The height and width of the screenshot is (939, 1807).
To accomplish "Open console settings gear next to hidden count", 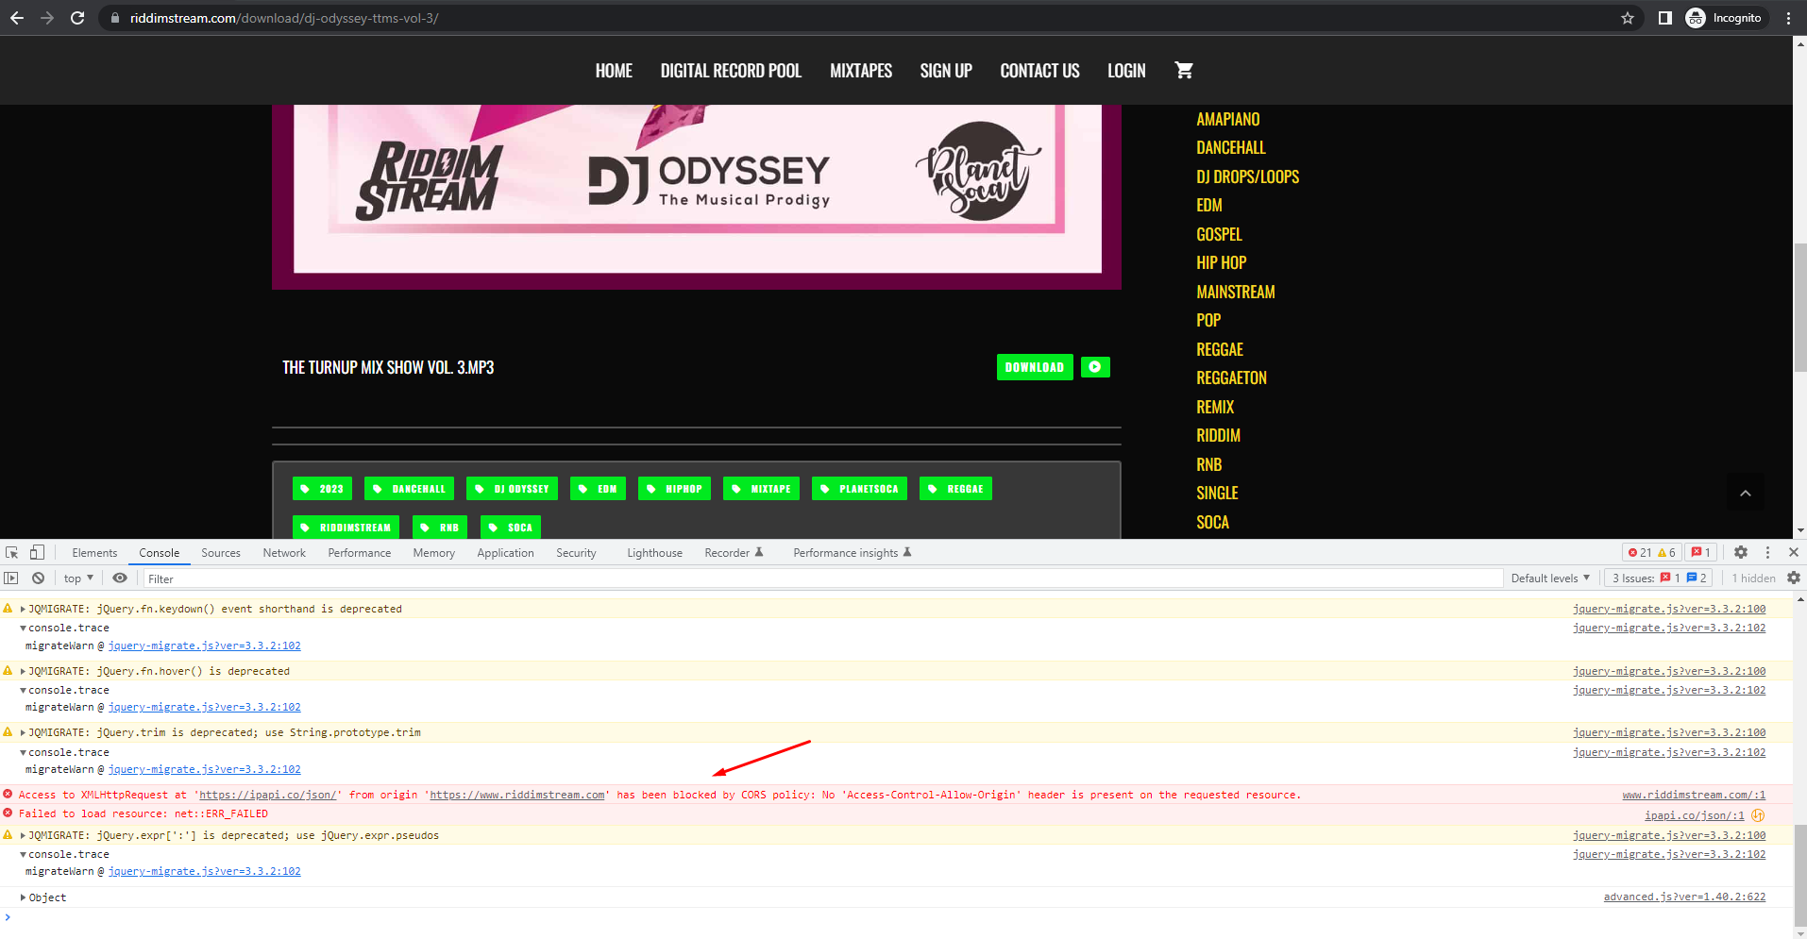I will coord(1794,578).
